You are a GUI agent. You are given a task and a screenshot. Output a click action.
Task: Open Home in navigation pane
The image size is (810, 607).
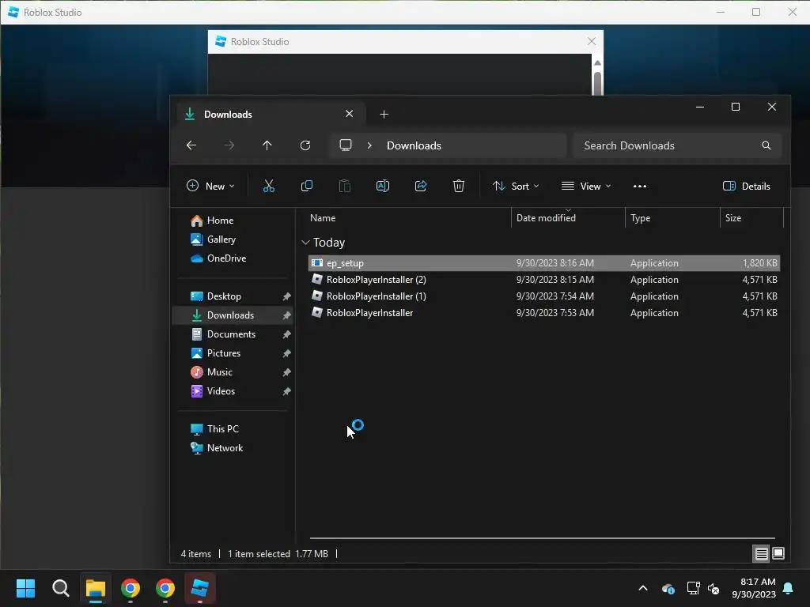[x=220, y=221]
